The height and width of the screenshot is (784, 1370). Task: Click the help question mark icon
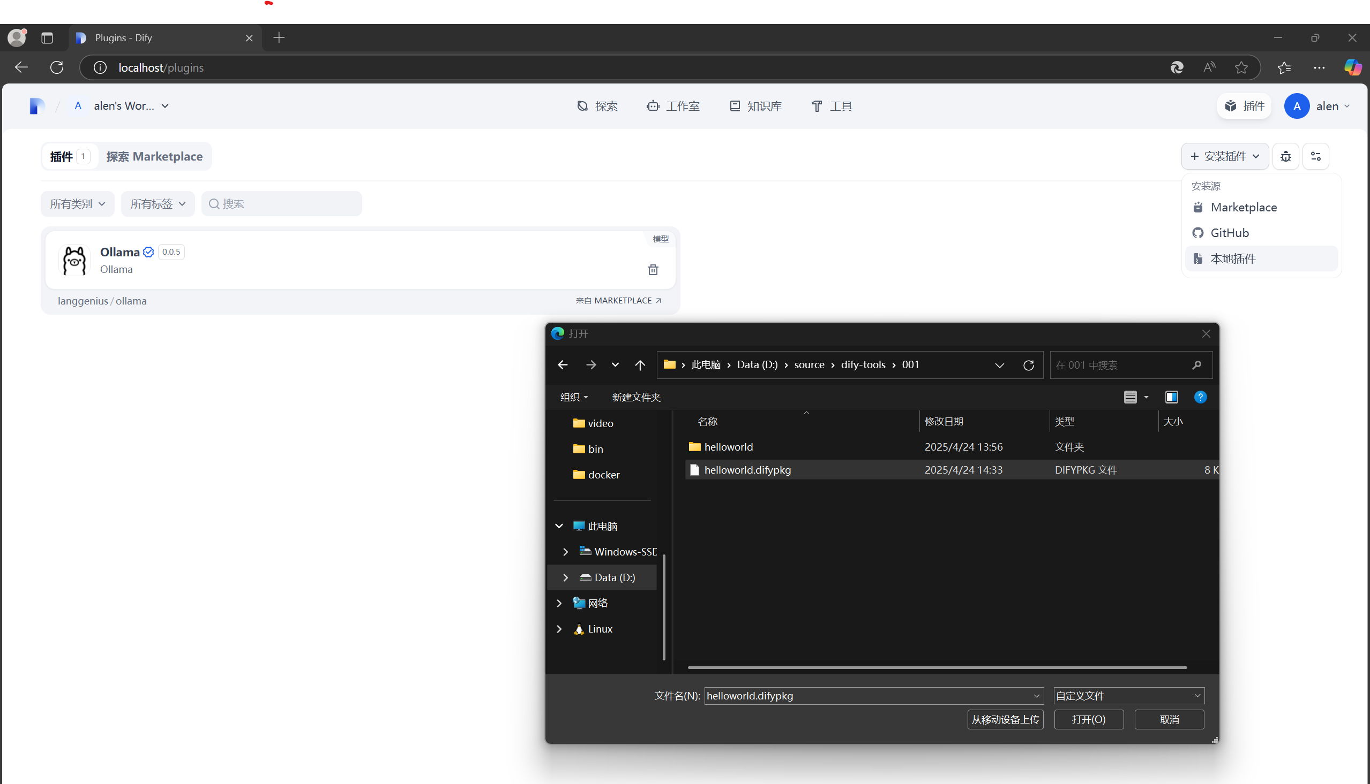click(1200, 398)
